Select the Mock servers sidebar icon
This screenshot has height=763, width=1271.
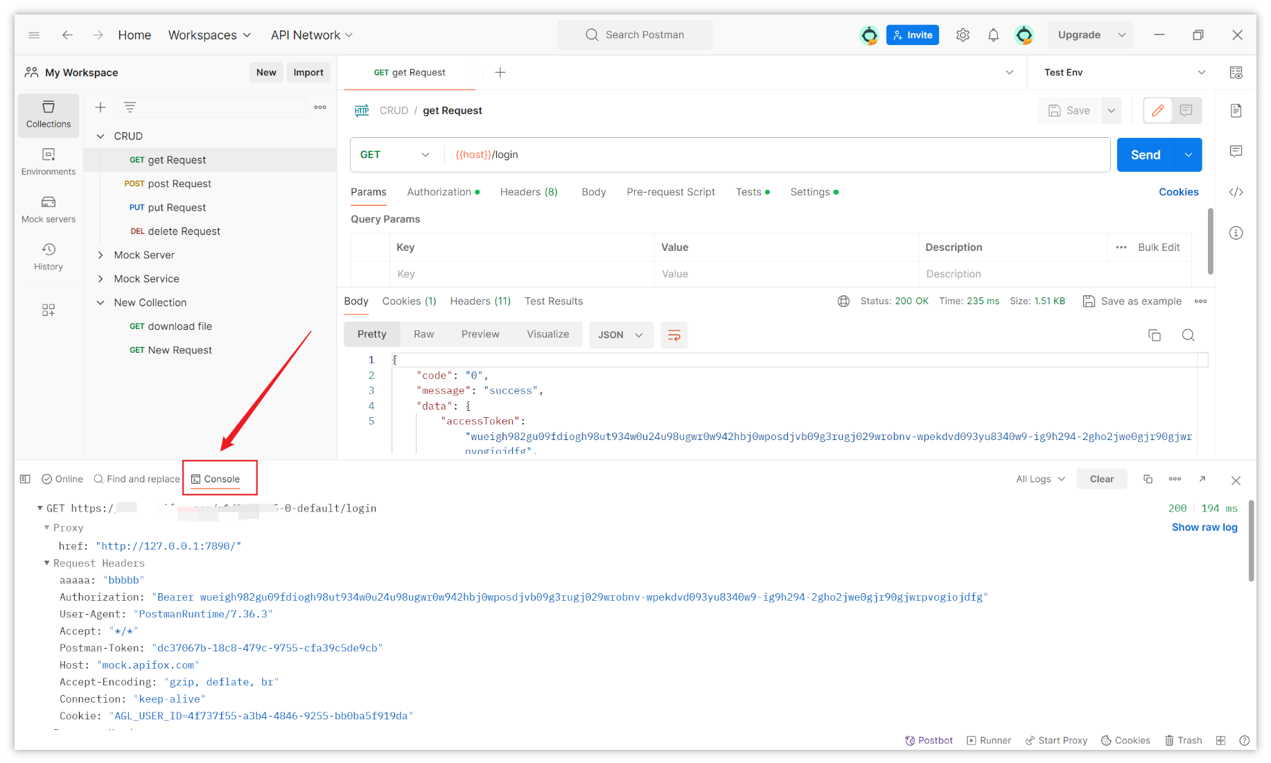coord(48,208)
